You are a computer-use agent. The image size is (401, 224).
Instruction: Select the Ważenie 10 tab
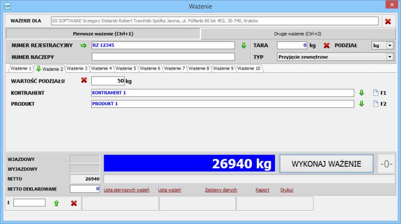click(249, 68)
